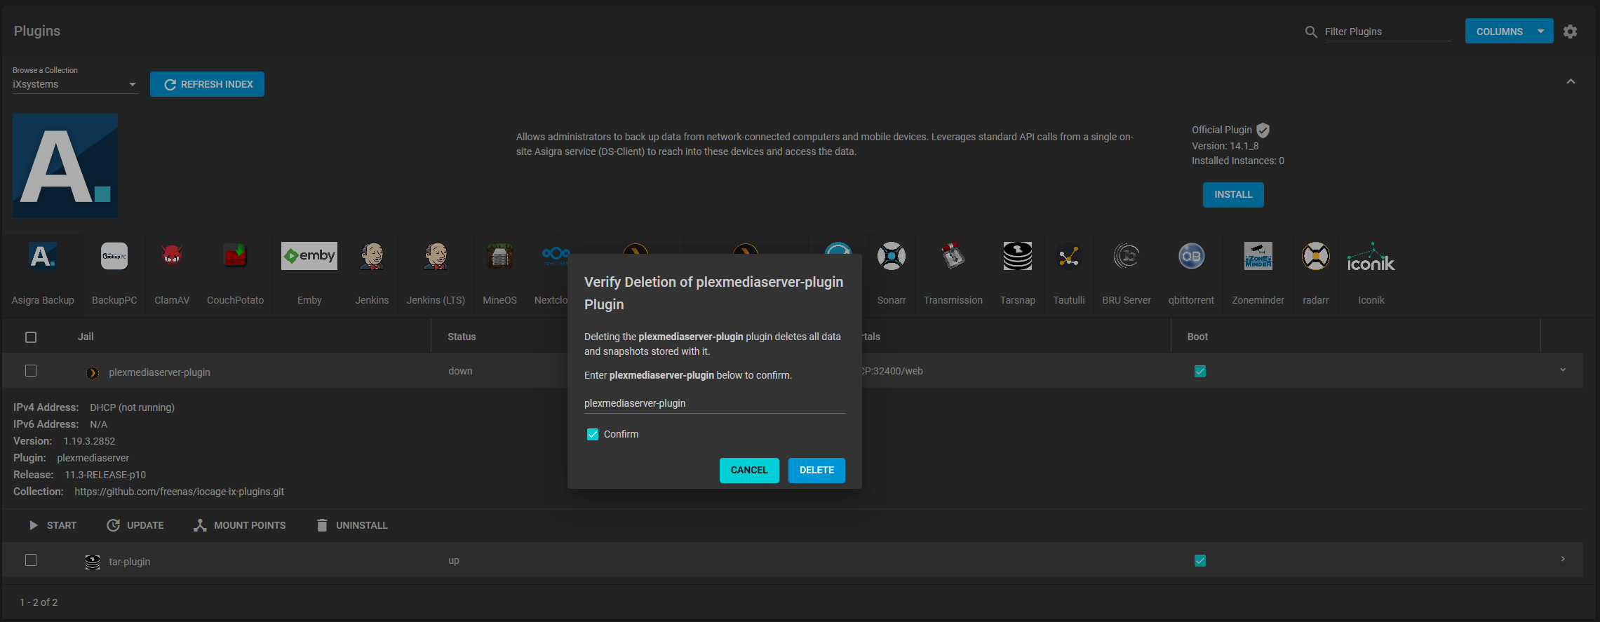Click the 'down' status of plexmediaserver-plugin
This screenshot has width=1600, height=622.
click(x=460, y=371)
